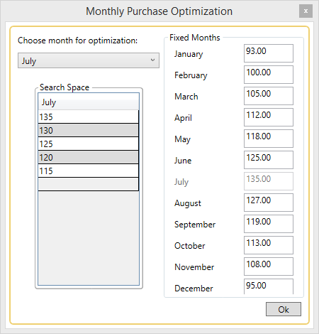This screenshot has height=334, width=319.
Task: Click the May value field showing 118.00
Action: 269,139
